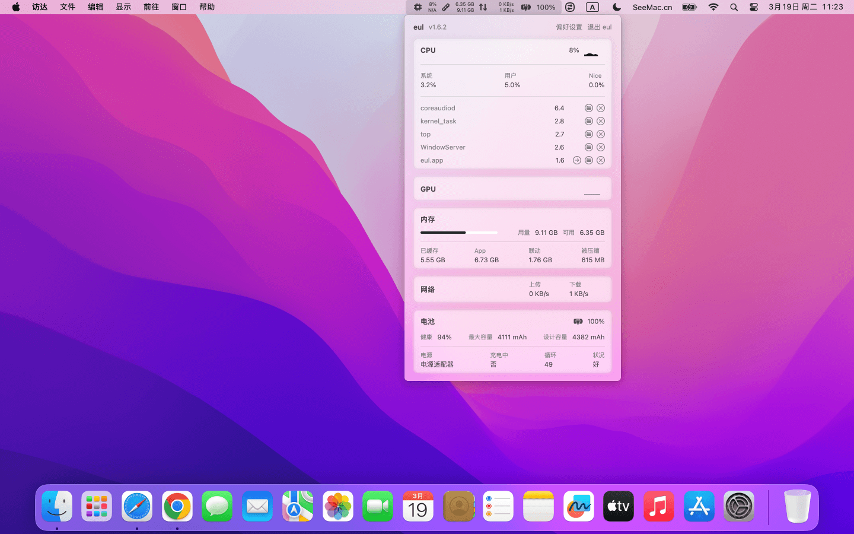Viewport: 854px width, 534px height.
Task: Reveal coreaudiod process in Finder
Action: coord(589,108)
